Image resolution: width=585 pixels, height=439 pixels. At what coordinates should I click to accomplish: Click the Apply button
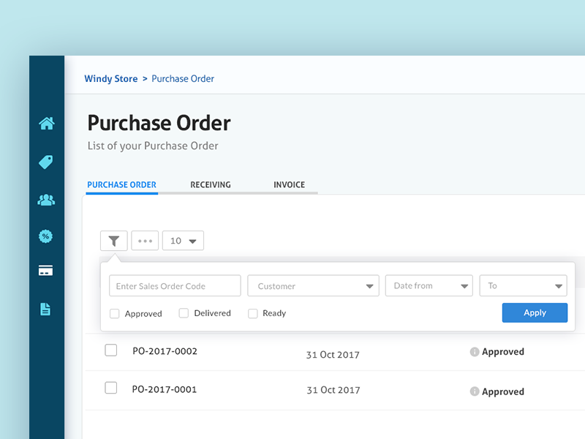tap(535, 313)
